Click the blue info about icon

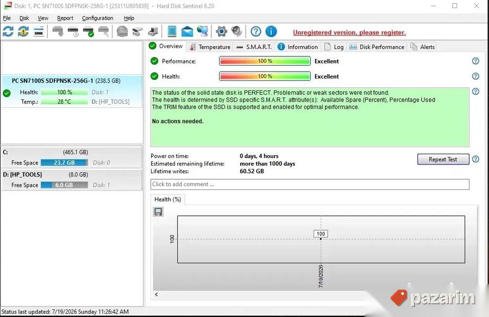pos(271,31)
